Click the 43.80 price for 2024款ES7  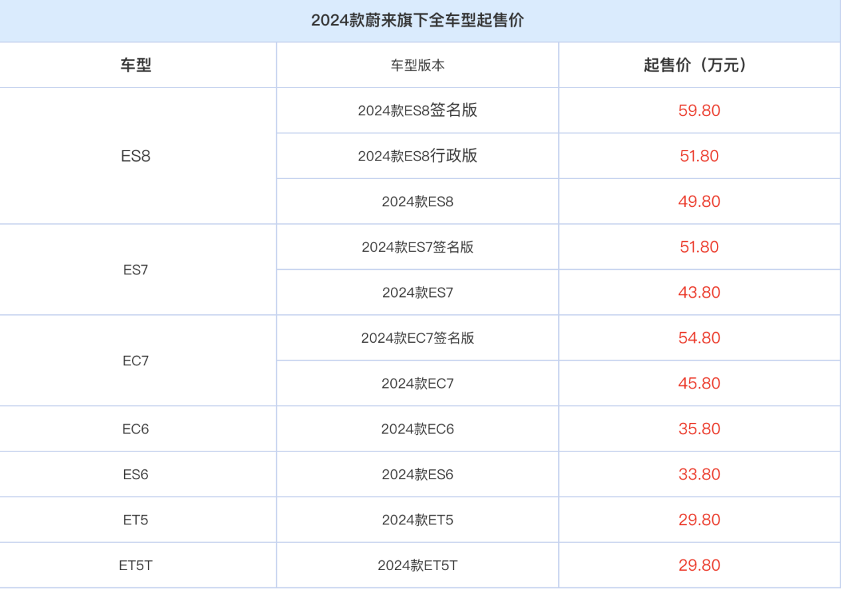pos(698,292)
